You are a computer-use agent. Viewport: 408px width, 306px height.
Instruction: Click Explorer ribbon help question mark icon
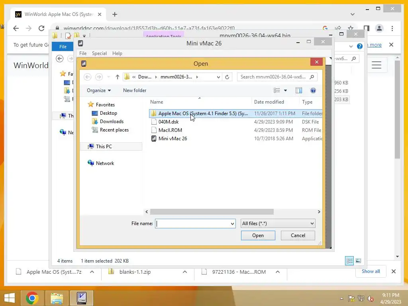(x=360, y=46)
